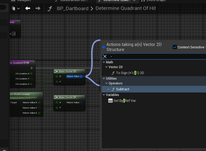Click Y input pin on lower Make Vector 2D
The width and height of the screenshot is (206, 151).
point(57,108)
